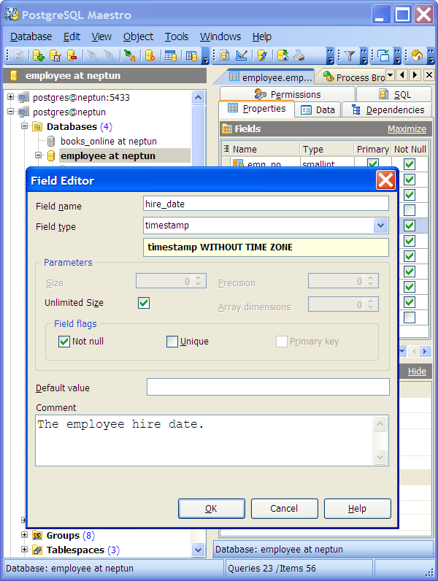
Task: Enable the Unique field flag checkbox
Action: click(172, 341)
